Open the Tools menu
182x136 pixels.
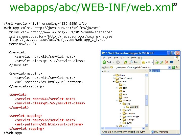(133, 57)
